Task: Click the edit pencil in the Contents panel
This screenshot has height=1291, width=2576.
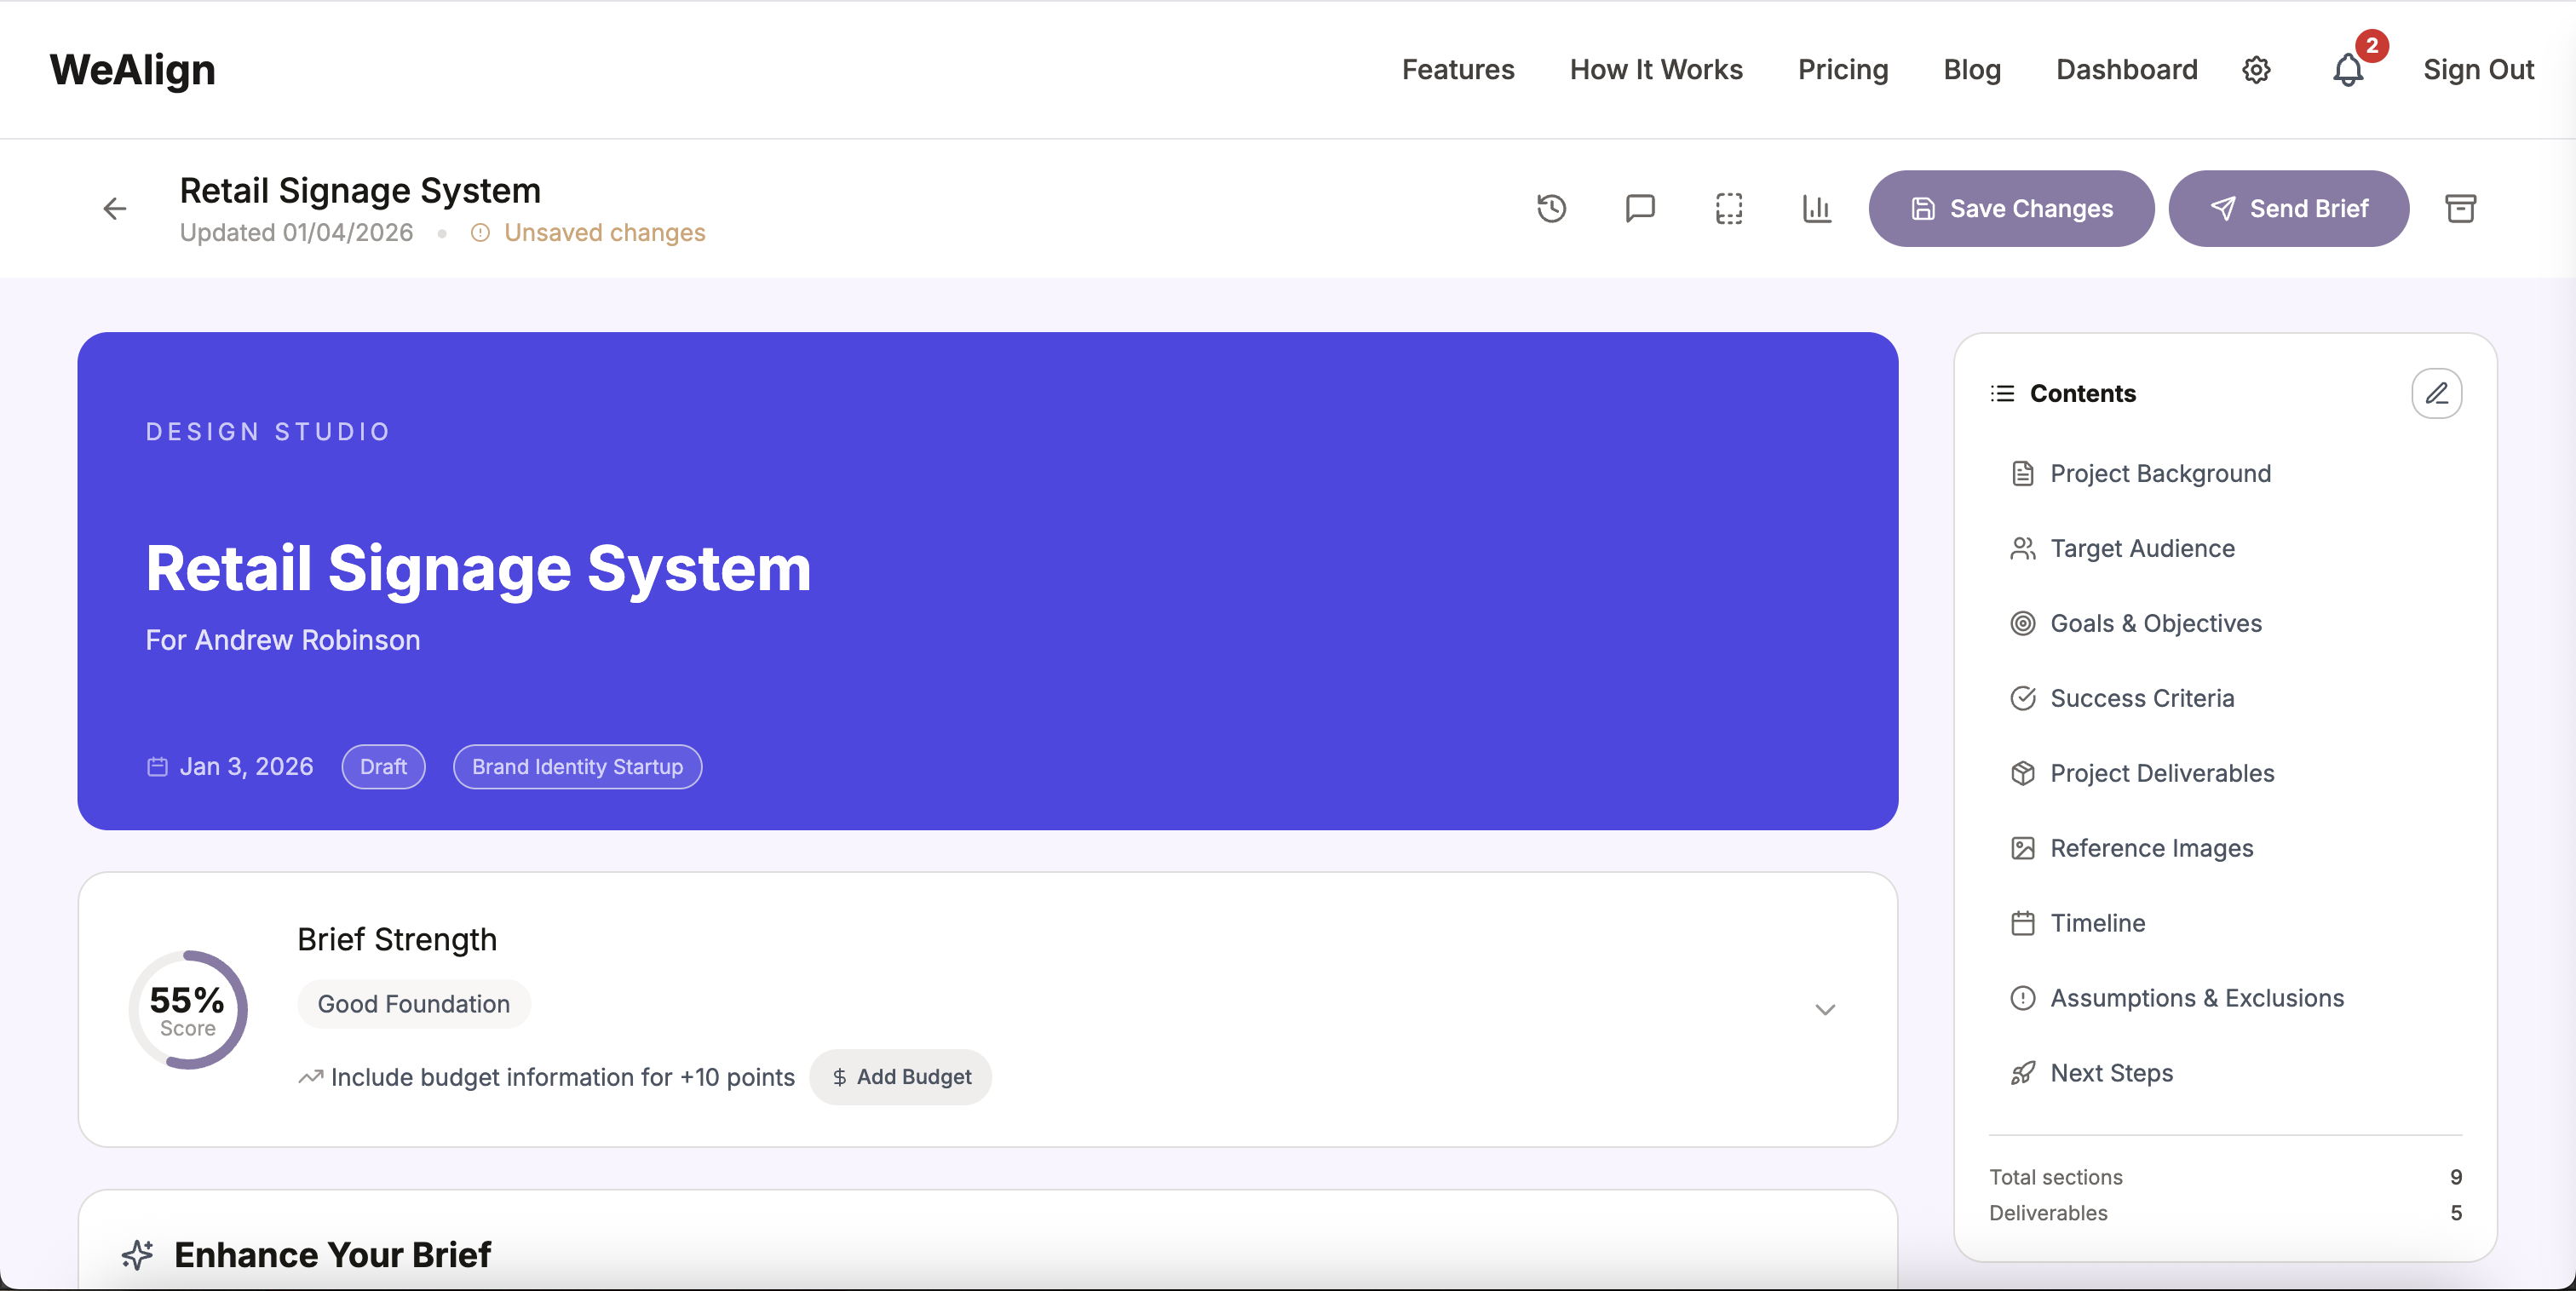Action: (2437, 393)
